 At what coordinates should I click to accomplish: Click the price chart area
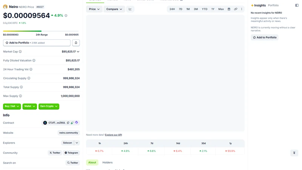click(165, 73)
